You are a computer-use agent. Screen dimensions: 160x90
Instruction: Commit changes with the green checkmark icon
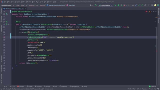point(139,5)
